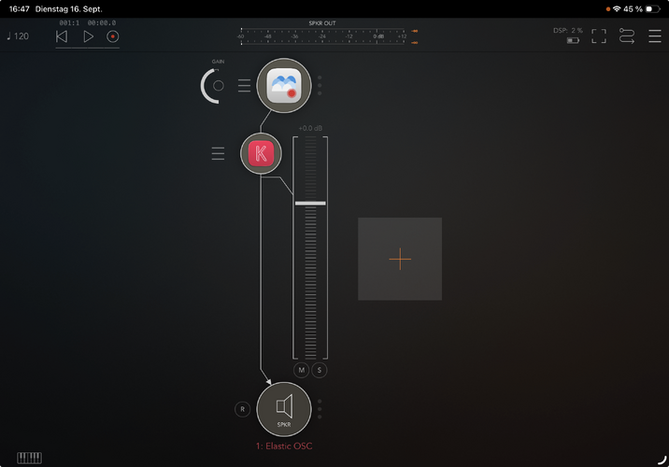
Task: Toggle recording with the record button
Action: tap(113, 36)
